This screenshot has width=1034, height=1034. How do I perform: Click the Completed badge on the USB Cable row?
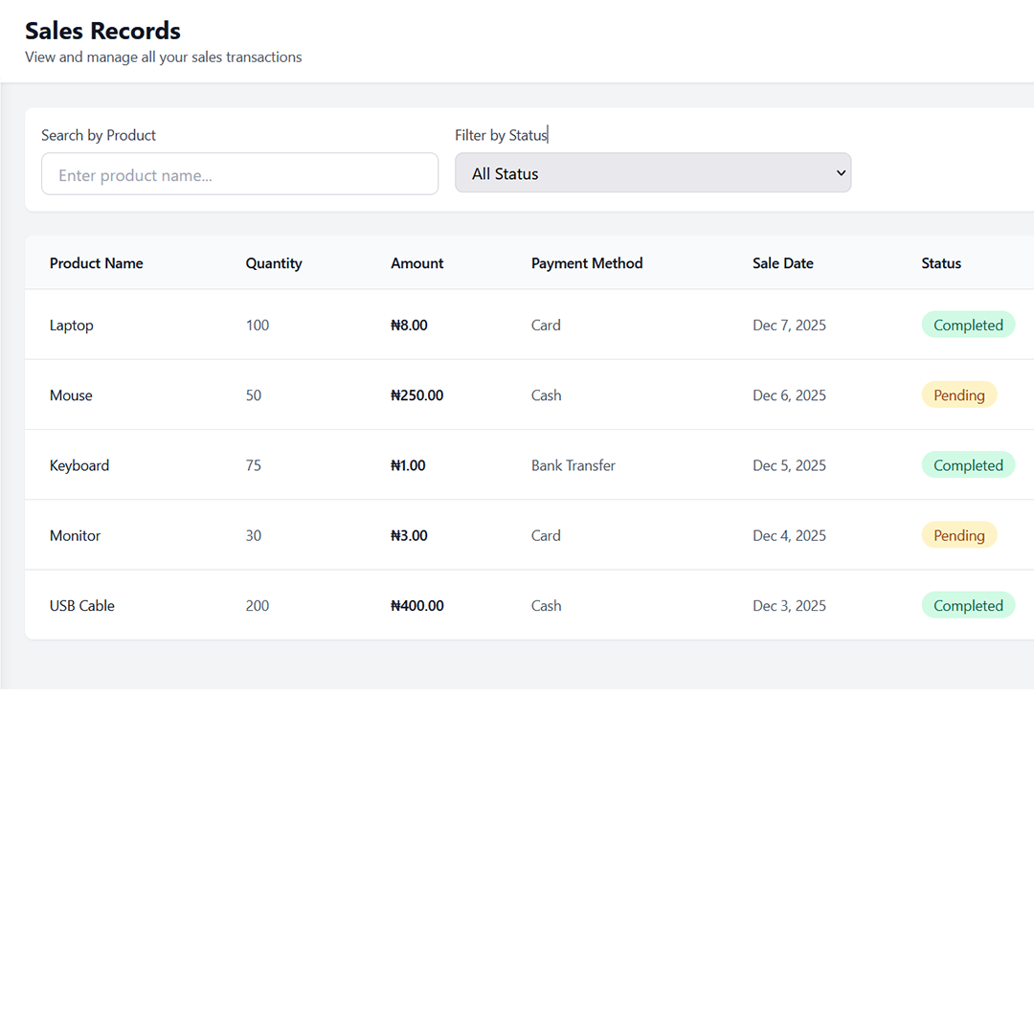[x=968, y=605]
